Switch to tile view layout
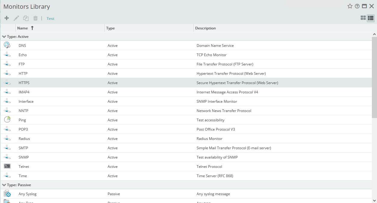This screenshot has height=203, width=377. (363, 18)
